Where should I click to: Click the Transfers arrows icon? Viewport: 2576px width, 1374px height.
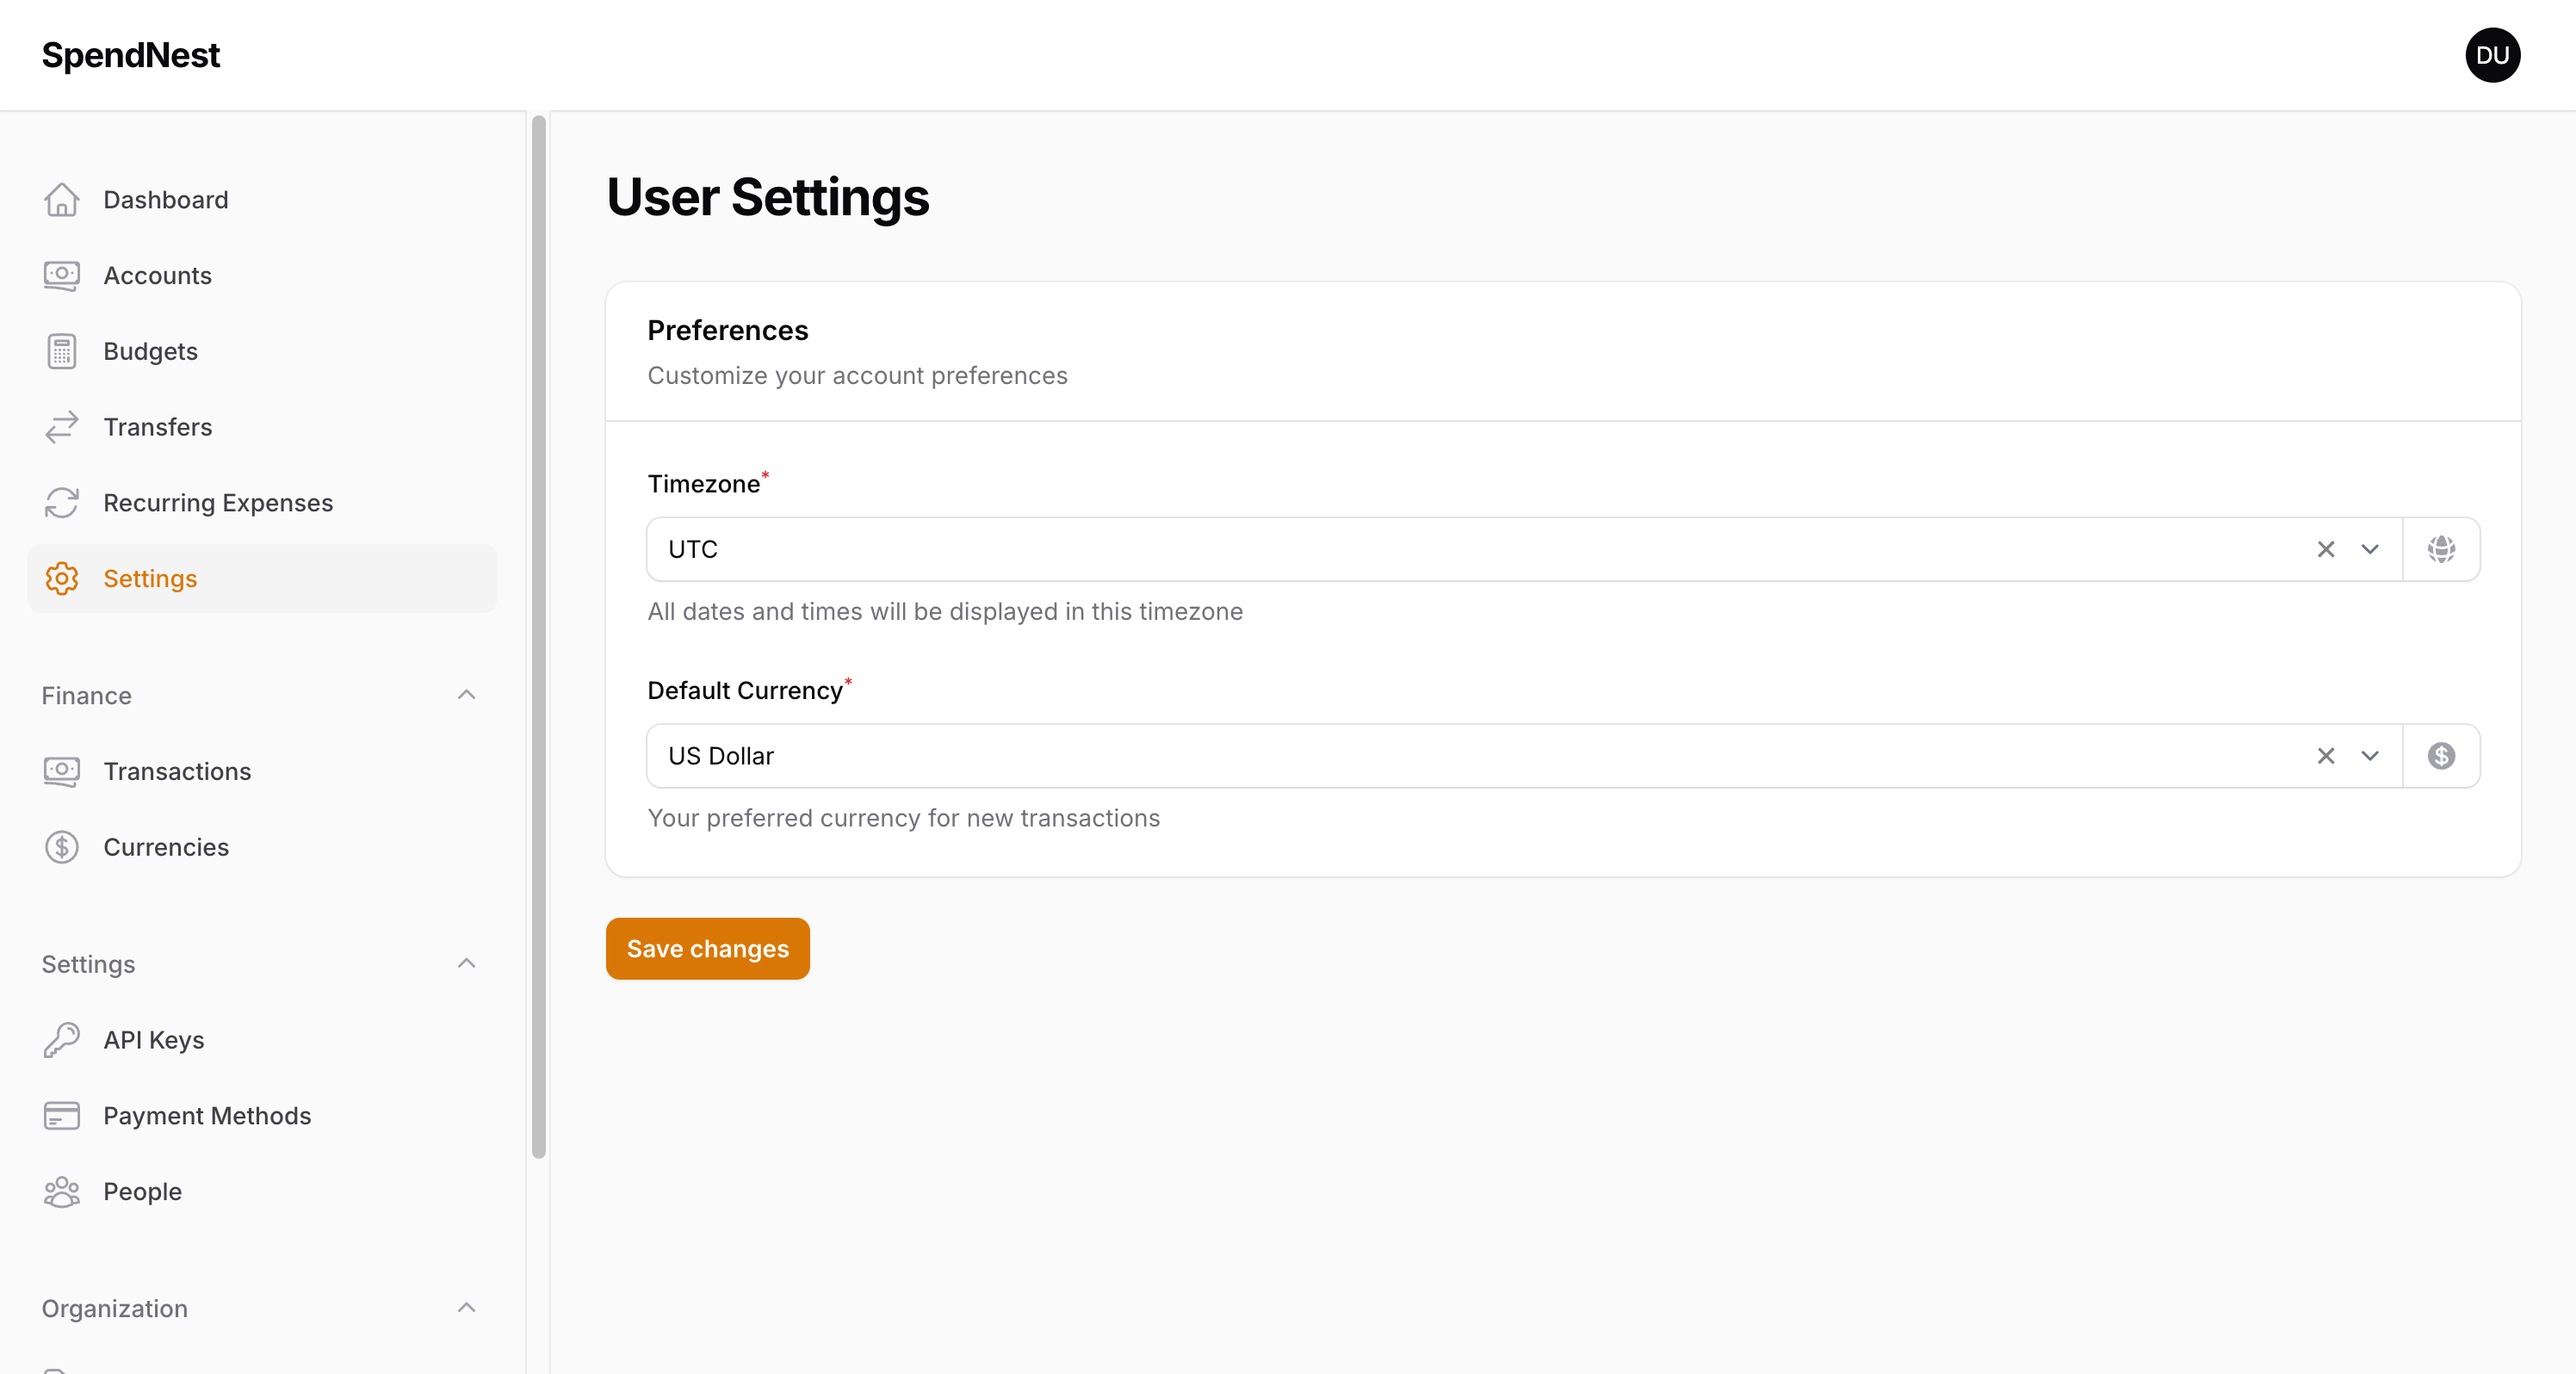tap(61, 427)
